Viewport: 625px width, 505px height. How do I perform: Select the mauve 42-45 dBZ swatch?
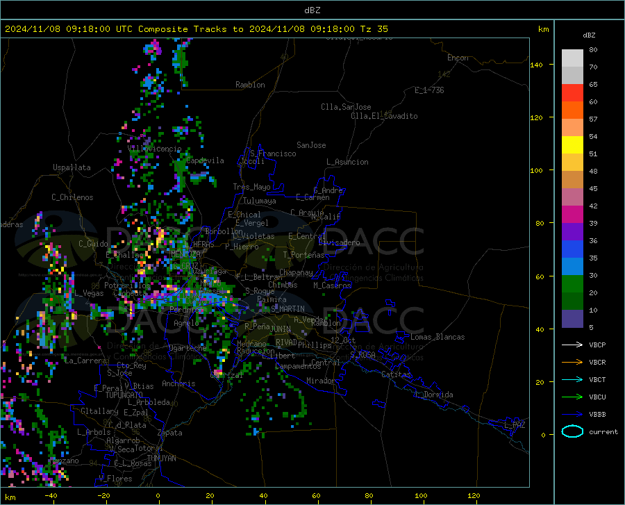(572, 197)
